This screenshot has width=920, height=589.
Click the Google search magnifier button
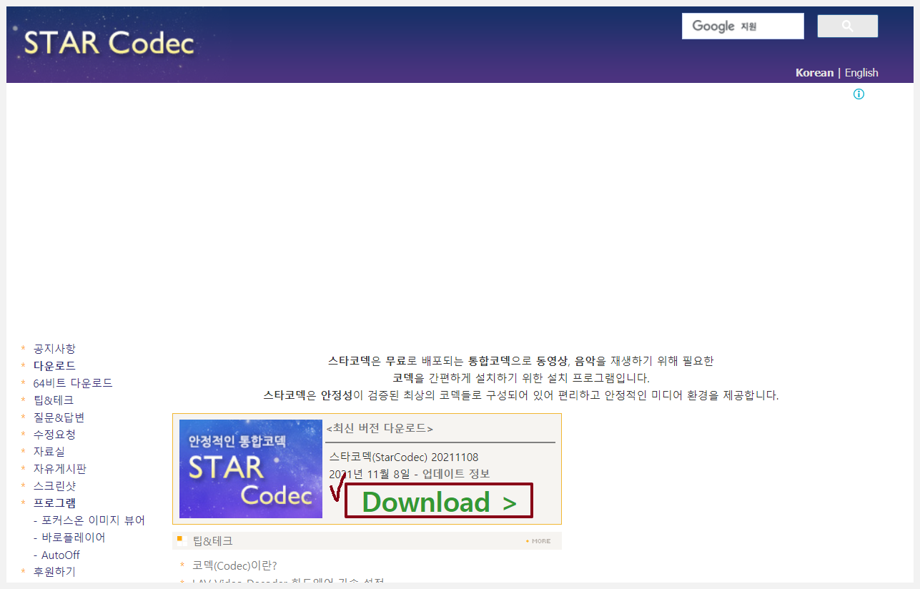(x=847, y=26)
